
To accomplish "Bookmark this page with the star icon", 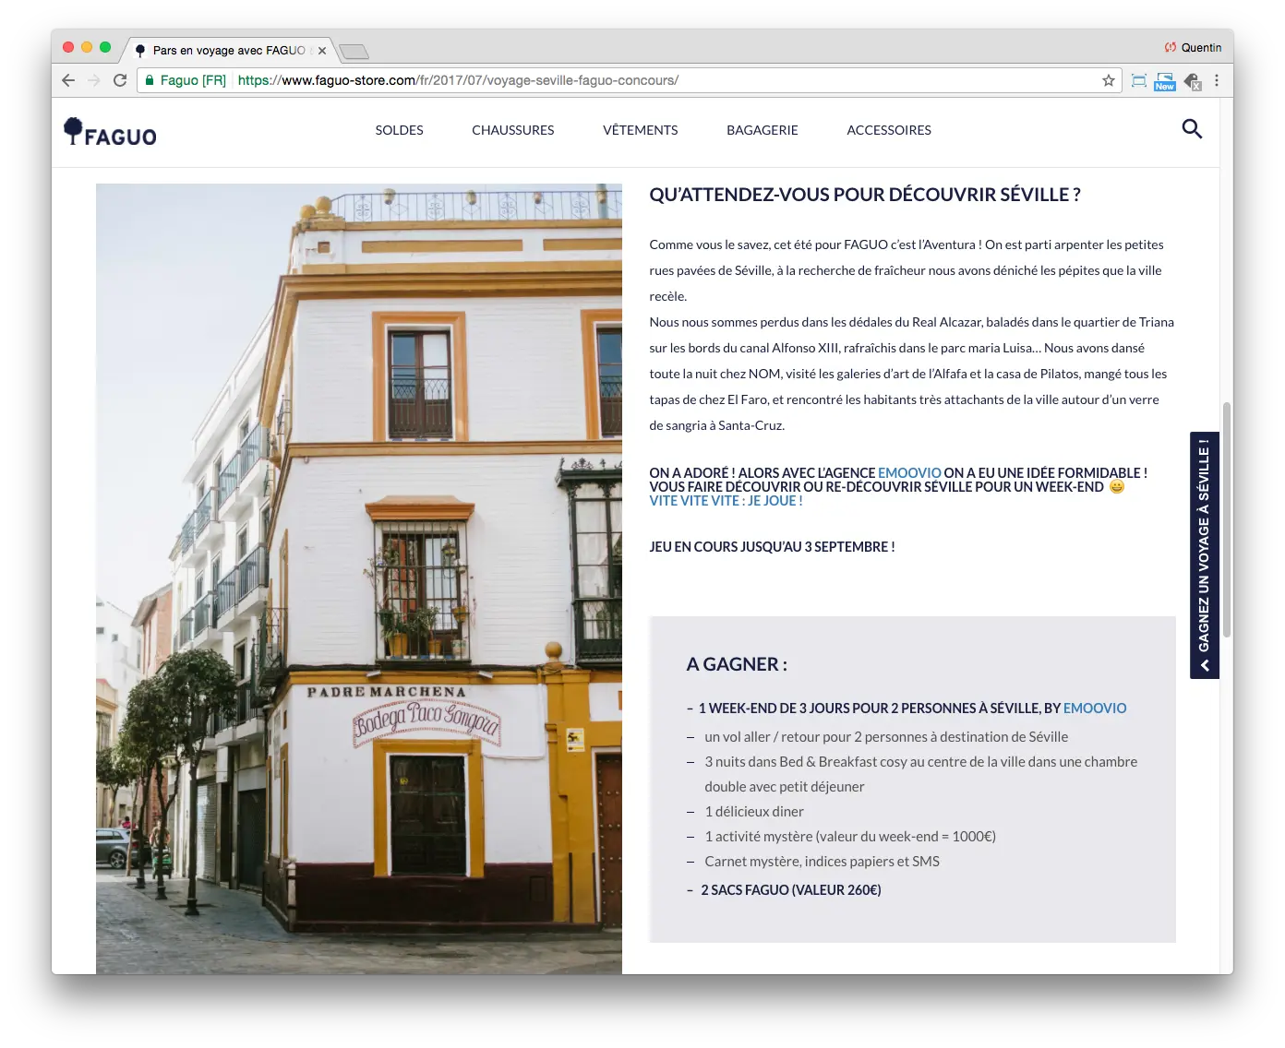I will point(1109,80).
